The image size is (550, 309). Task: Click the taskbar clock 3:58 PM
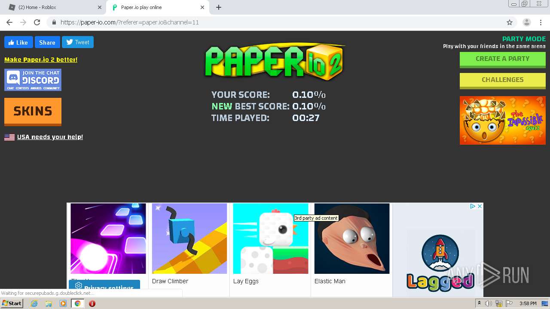pos(528,303)
